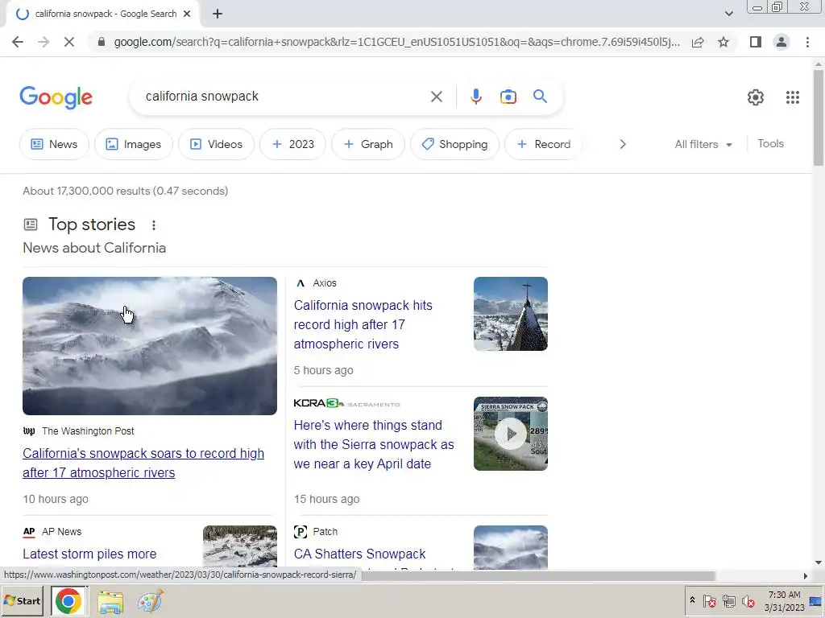Open the browser side panel
The height and width of the screenshot is (618, 825).
coord(756,42)
